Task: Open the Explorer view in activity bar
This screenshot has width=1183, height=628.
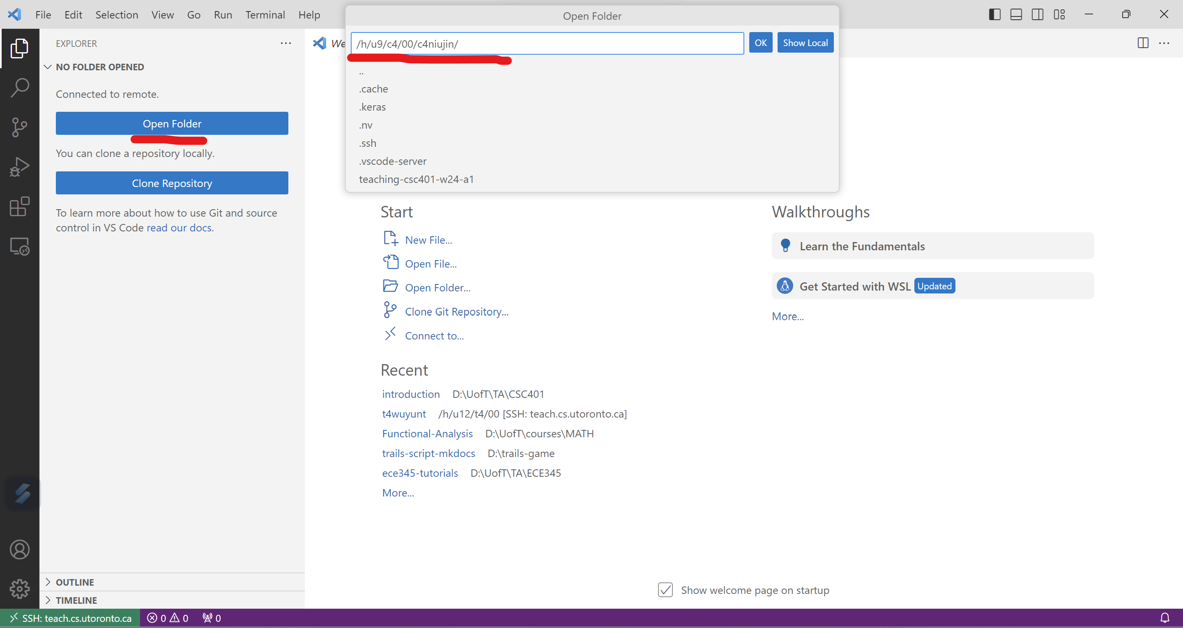Action: [x=19, y=48]
